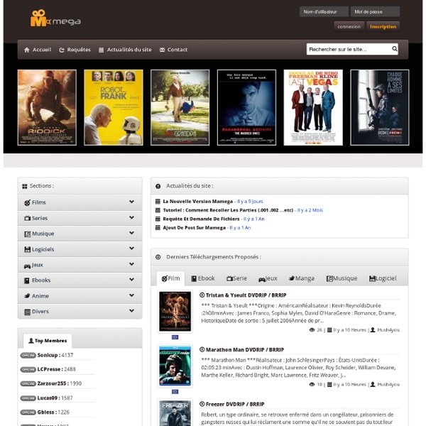Click the bird icon in Anime section

coord(27,296)
